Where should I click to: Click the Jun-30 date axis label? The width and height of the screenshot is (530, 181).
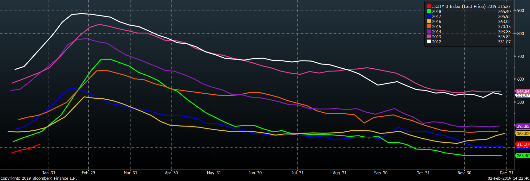[255, 173]
